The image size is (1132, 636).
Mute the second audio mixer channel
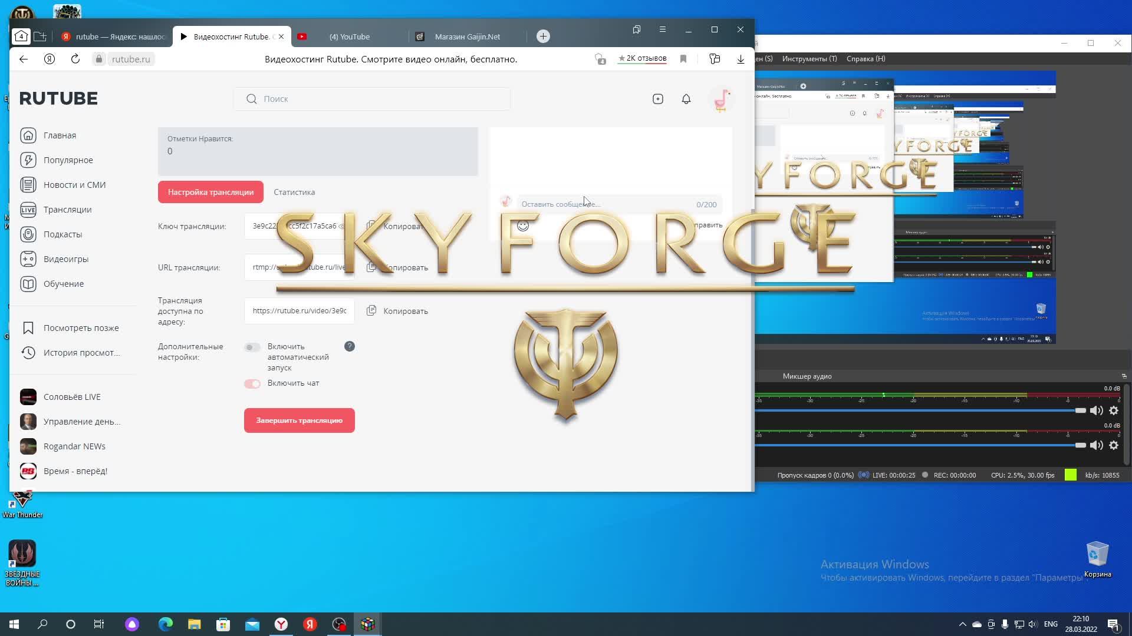click(x=1096, y=446)
